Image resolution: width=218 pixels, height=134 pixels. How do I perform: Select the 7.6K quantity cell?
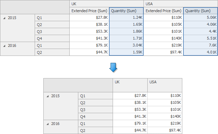pos(200,45)
